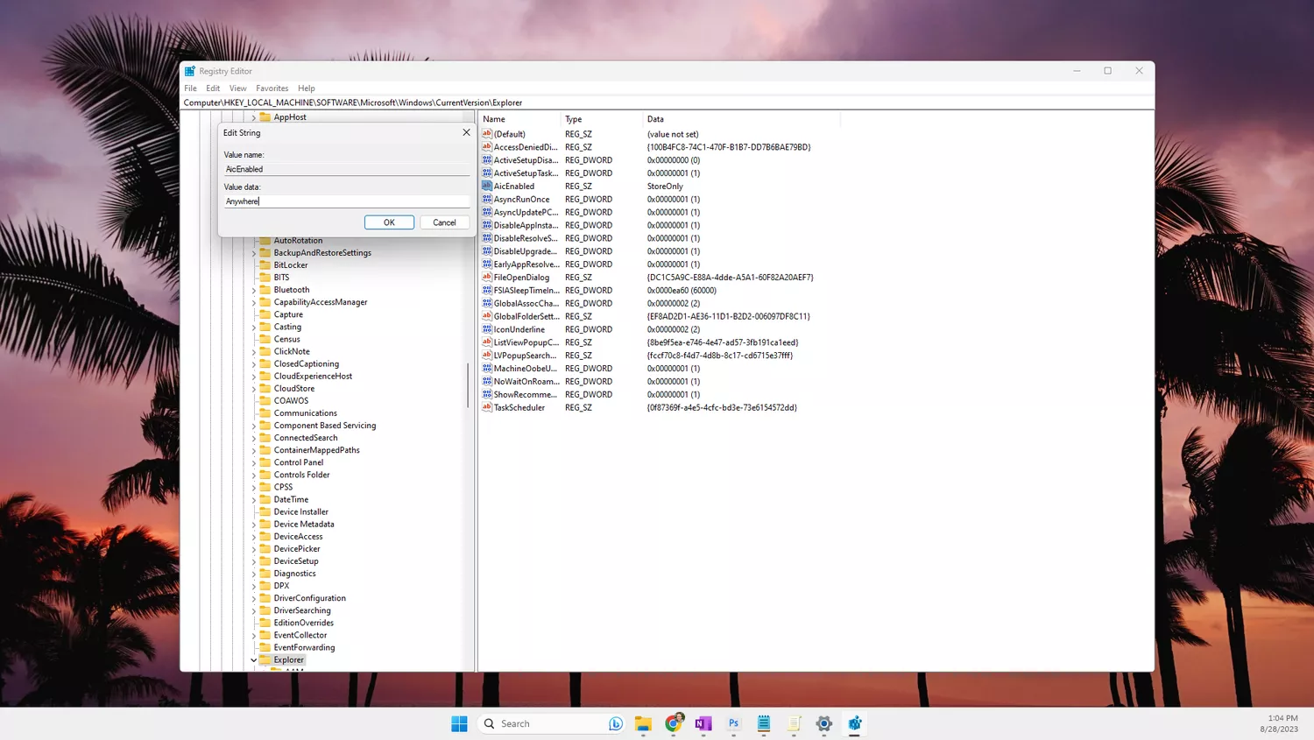Image resolution: width=1314 pixels, height=740 pixels.
Task: Click the folder icon of the Explorer key
Action: coord(265,659)
